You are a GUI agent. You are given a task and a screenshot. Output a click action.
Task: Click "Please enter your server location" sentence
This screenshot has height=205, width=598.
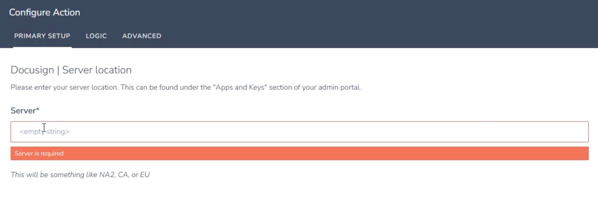click(x=64, y=87)
